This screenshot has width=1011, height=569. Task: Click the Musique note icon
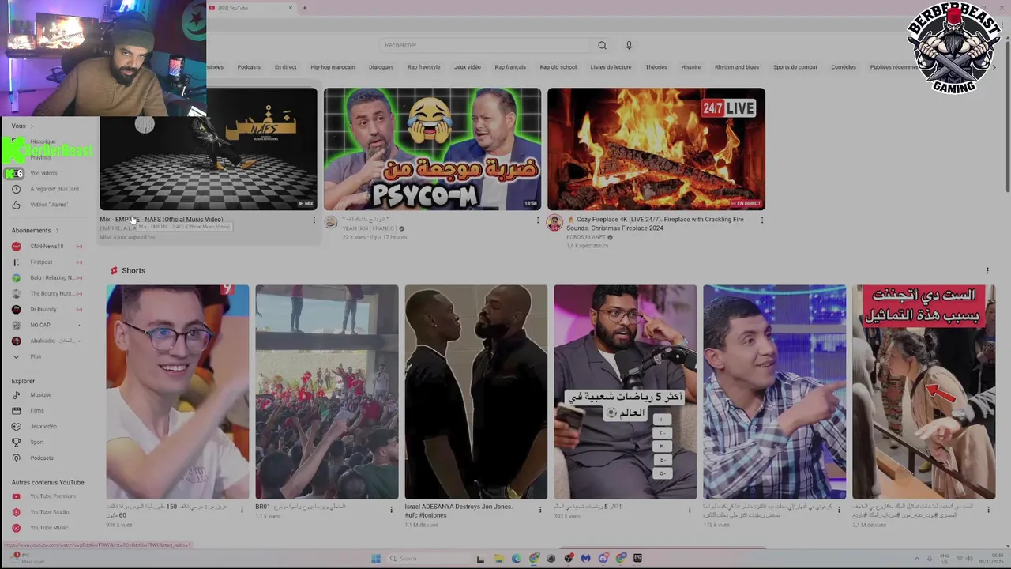pyautogui.click(x=16, y=394)
